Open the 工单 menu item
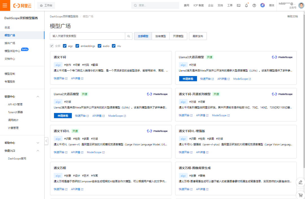305x199 pixels. point(230,5)
